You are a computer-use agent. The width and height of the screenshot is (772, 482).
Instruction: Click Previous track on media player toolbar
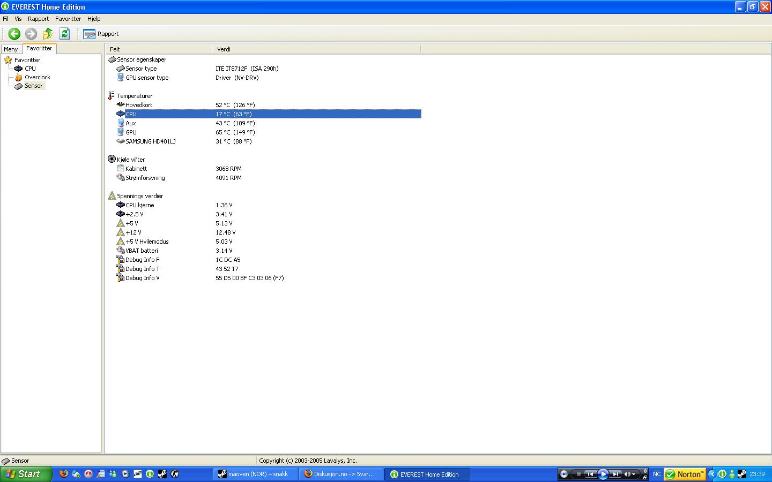coord(590,474)
